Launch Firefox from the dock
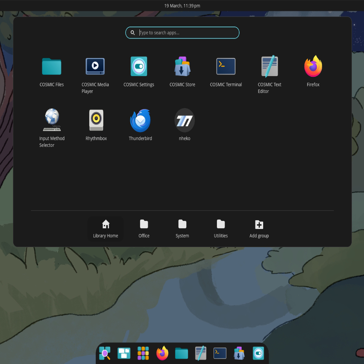 [x=162, y=353]
